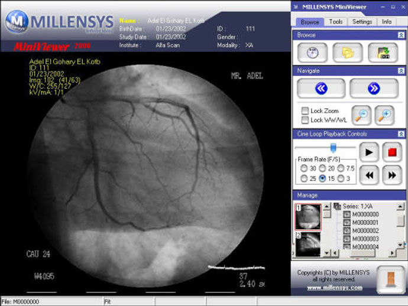
Task: Set frame rate to 30 F/S
Action: tap(304, 168)
